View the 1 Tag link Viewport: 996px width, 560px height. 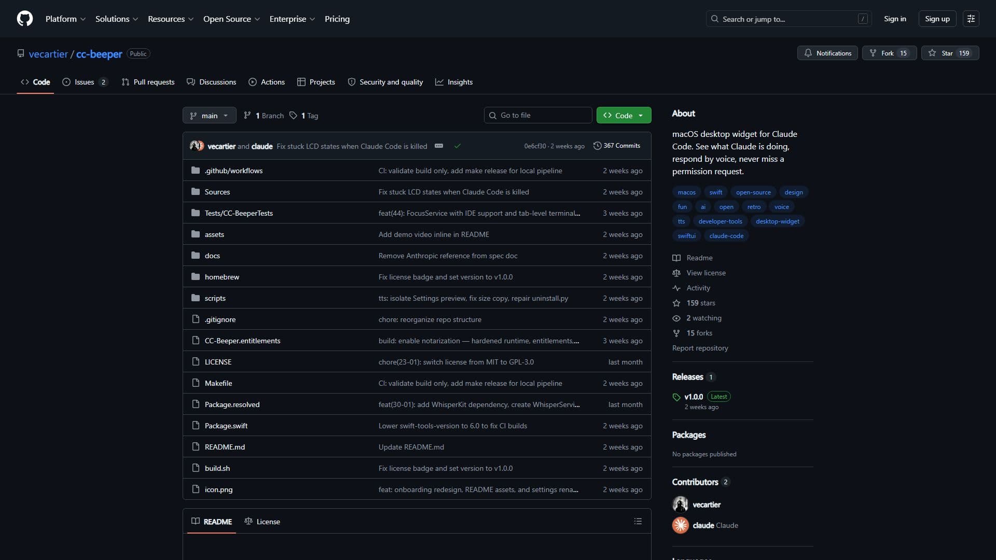tap(304, 116)
